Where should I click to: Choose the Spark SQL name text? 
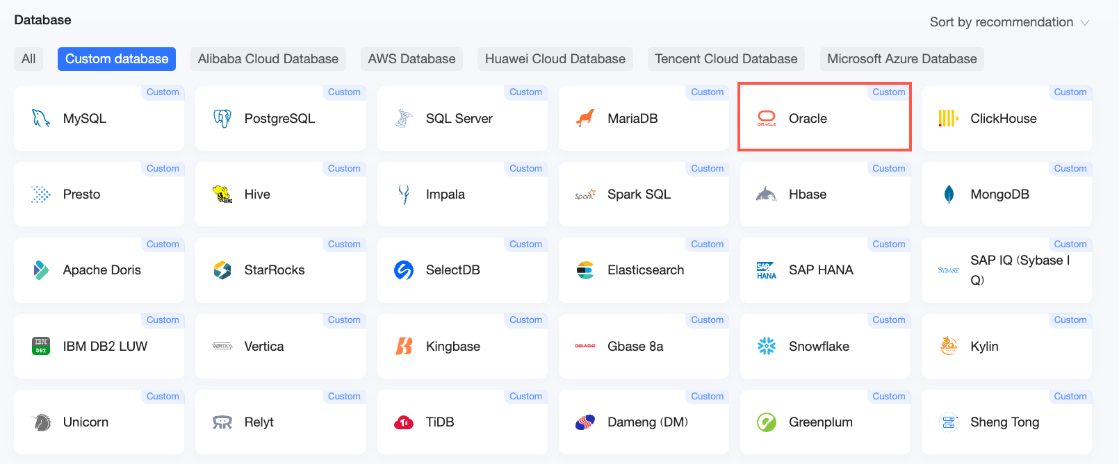coord(639,194)
